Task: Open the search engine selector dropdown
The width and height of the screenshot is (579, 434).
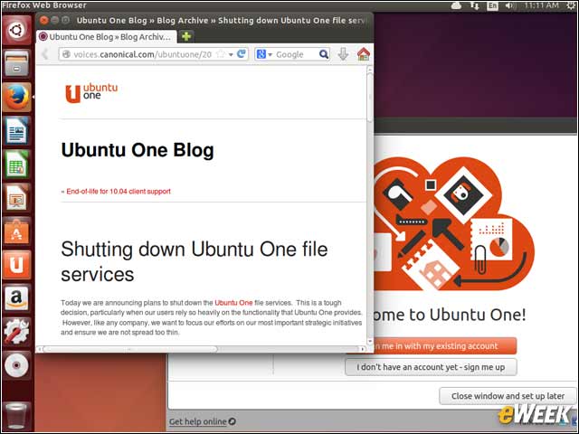Action: 264,54
